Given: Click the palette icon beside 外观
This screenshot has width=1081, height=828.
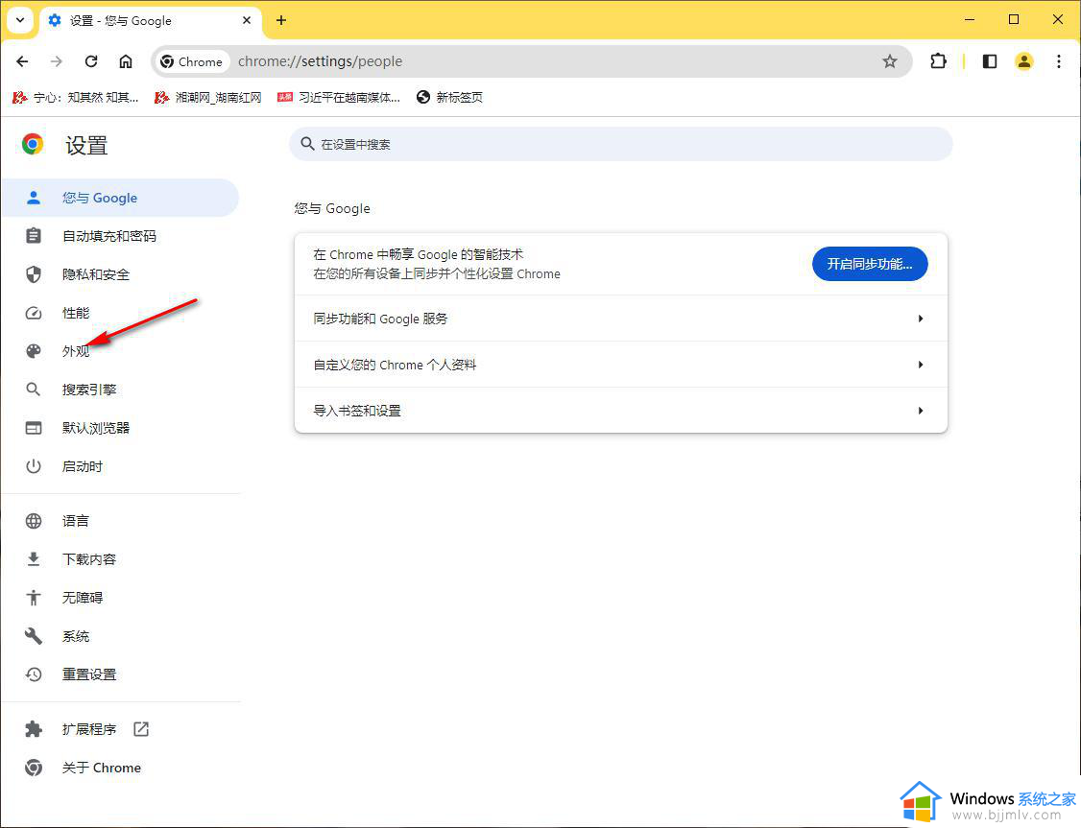Looking at the screenshot, I should coord(33,351).
